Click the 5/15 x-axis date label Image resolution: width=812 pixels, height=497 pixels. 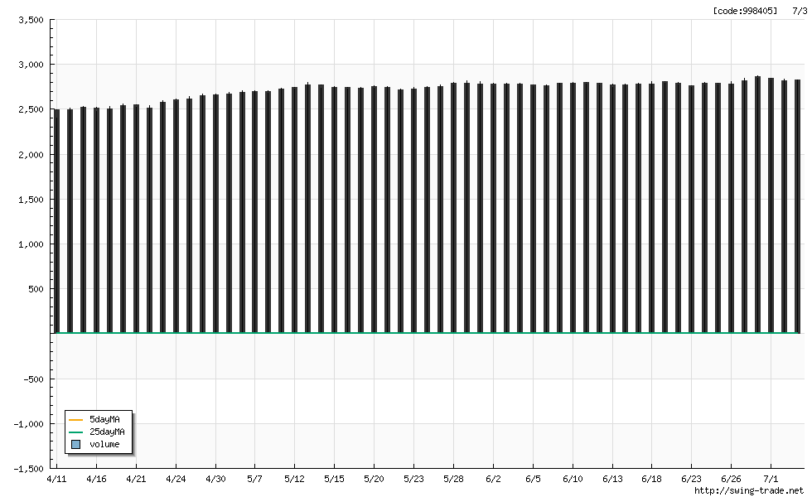tap(334, 479)
